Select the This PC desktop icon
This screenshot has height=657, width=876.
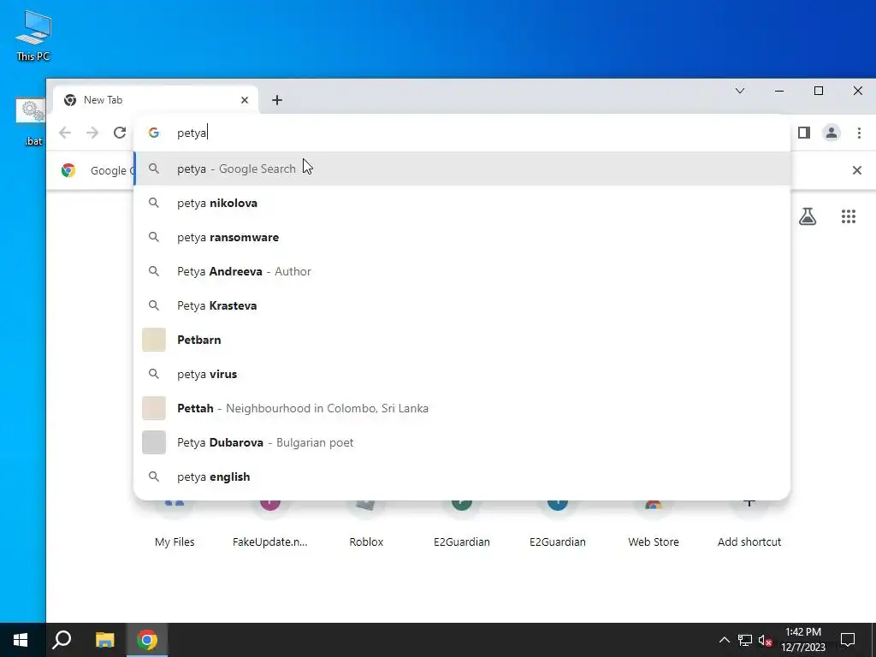33,35
